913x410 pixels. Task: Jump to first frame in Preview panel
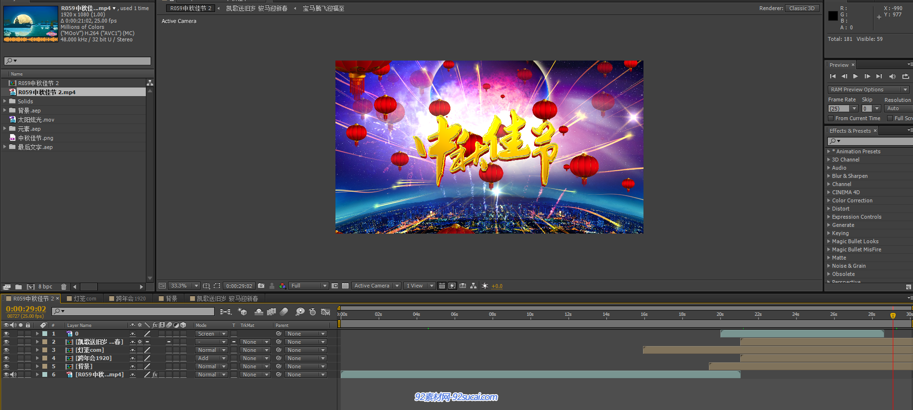(x=833, y=76)
